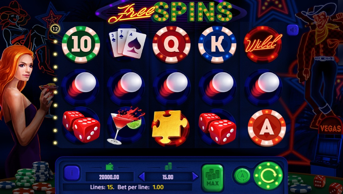This screenshot has width=343, height=194.
Task: Click the golden puzzle piece symbol
Action: coord(170,127)
